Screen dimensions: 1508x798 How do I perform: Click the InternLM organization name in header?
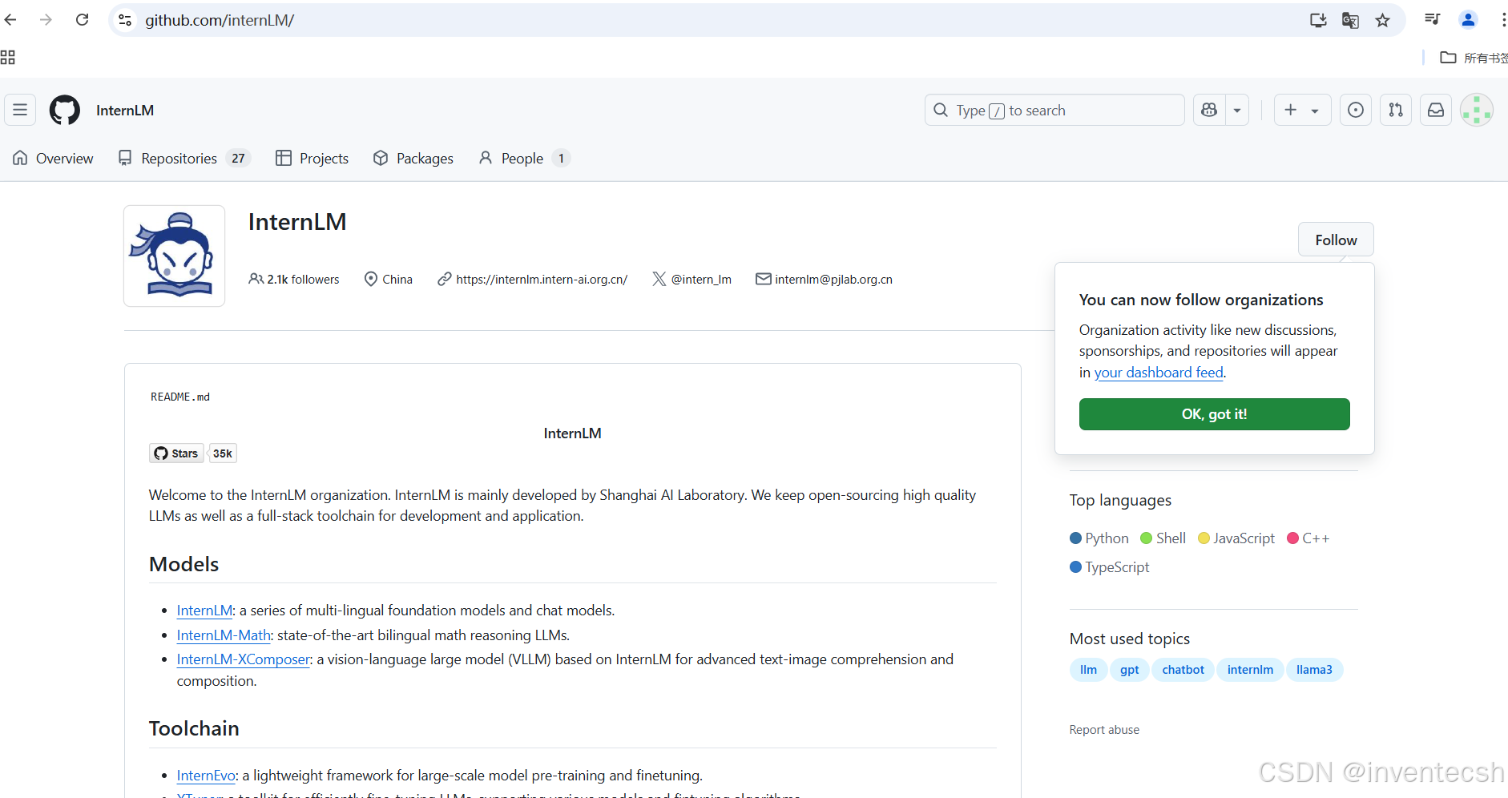pos(125,111)
